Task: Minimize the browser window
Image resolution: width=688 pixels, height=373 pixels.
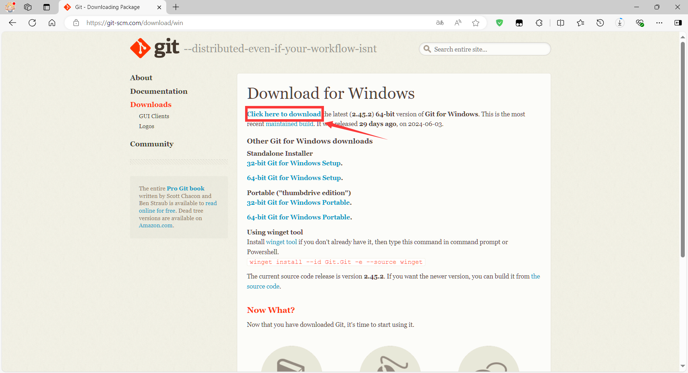Action: [636, 7]
